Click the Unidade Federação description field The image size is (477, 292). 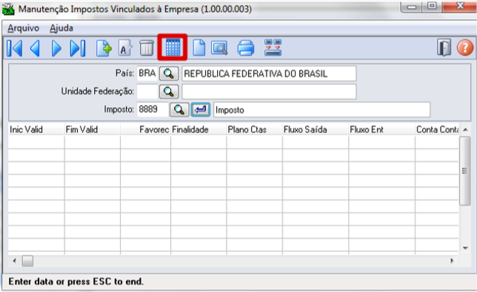click(x=269, y=92)
